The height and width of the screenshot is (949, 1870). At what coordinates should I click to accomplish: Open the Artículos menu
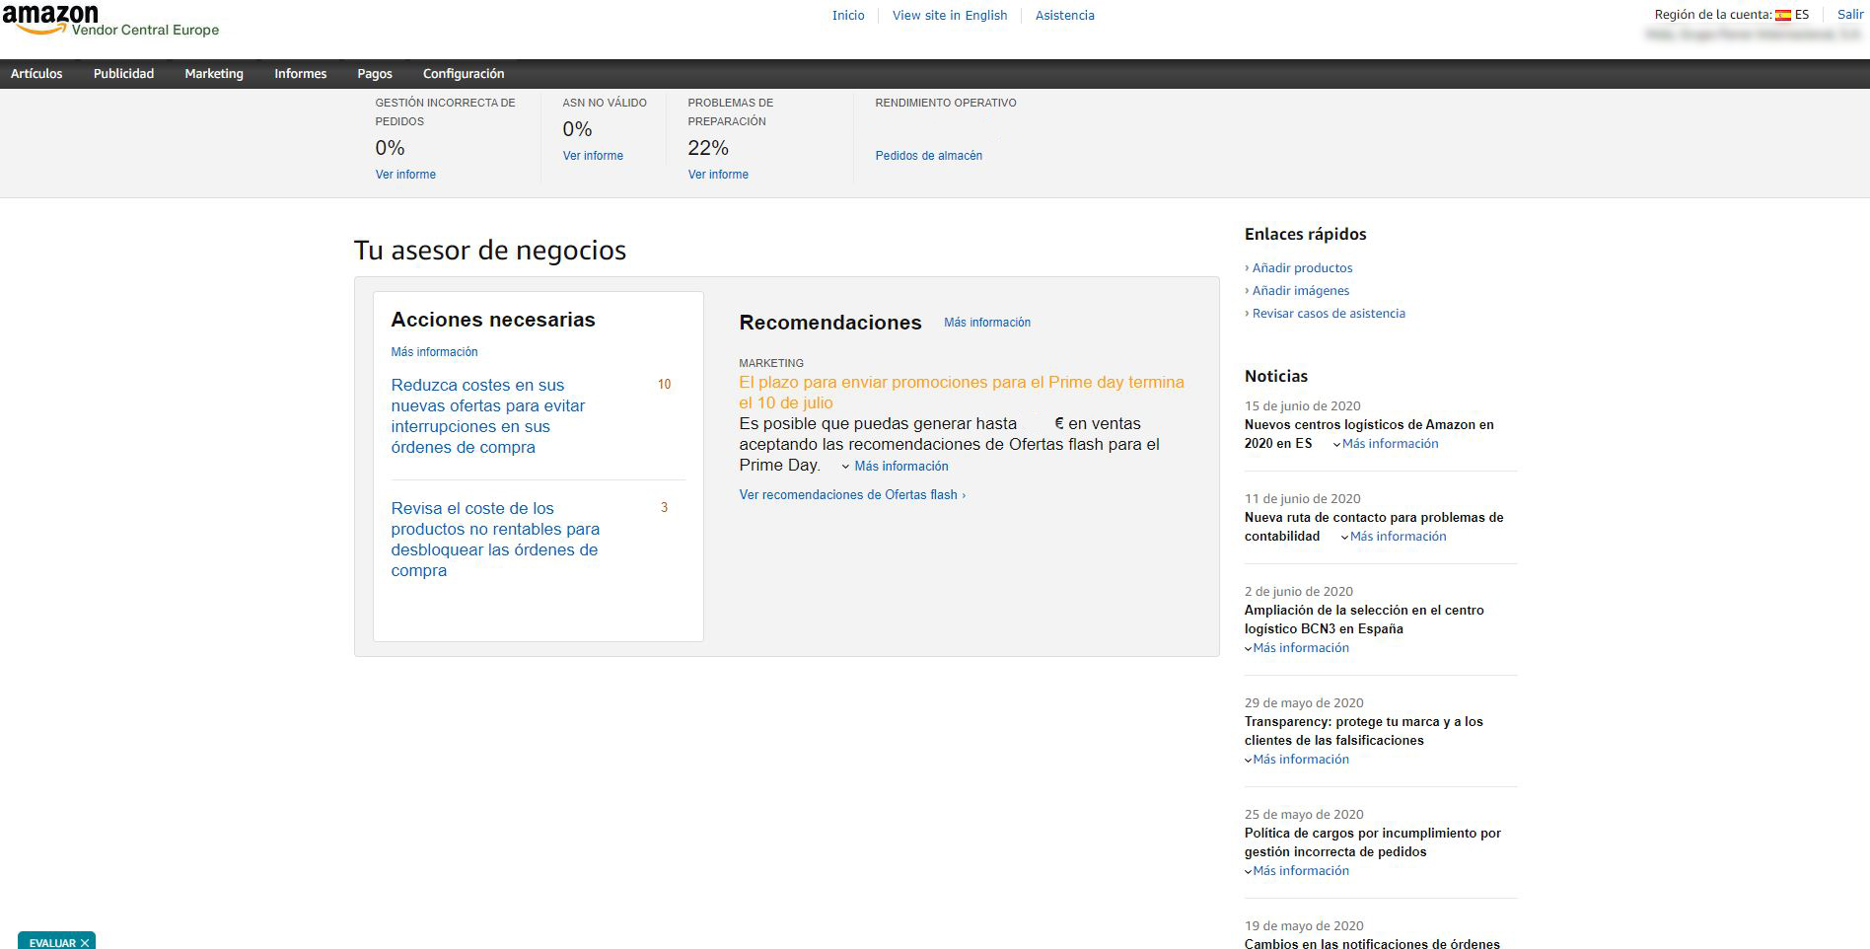36,74
